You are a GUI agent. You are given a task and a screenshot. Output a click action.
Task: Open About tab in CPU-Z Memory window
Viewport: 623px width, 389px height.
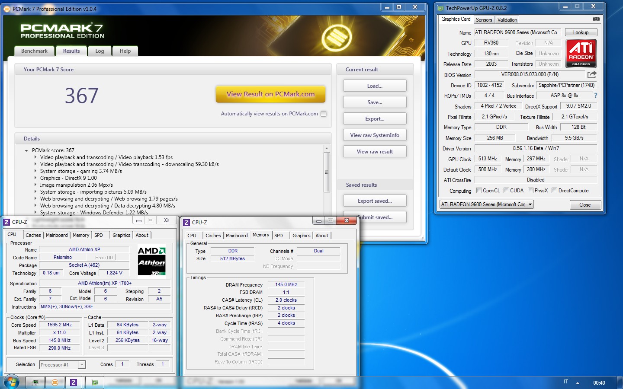tap(322, 236)
